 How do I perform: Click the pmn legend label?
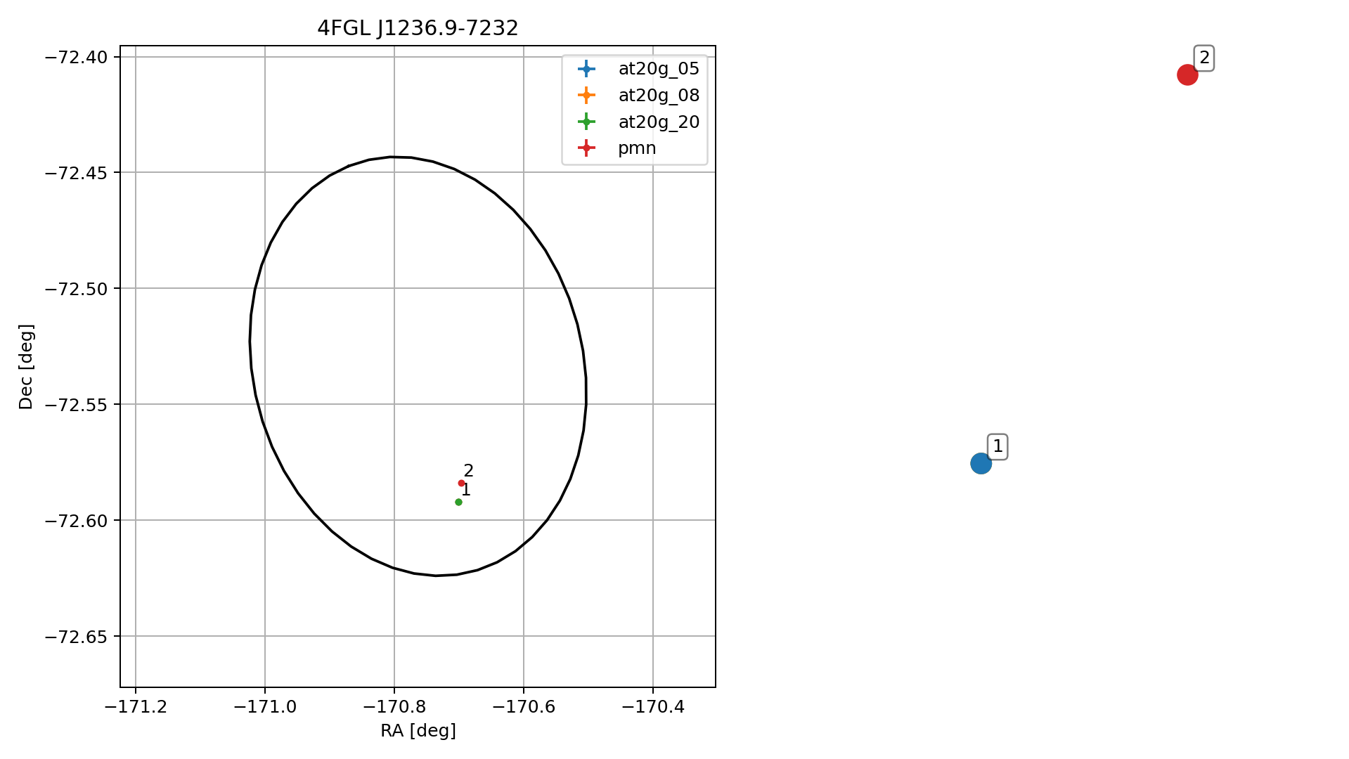[637, 148]
